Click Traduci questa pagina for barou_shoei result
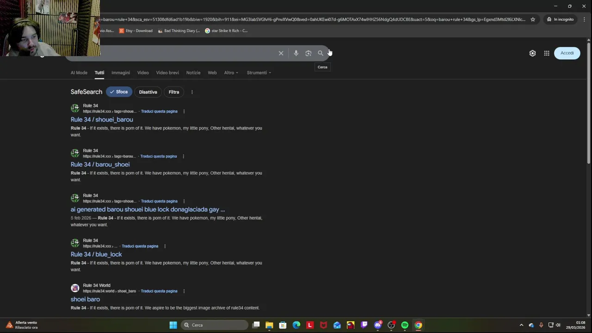This screenshot has width=592, height=333. click(159, 156)
